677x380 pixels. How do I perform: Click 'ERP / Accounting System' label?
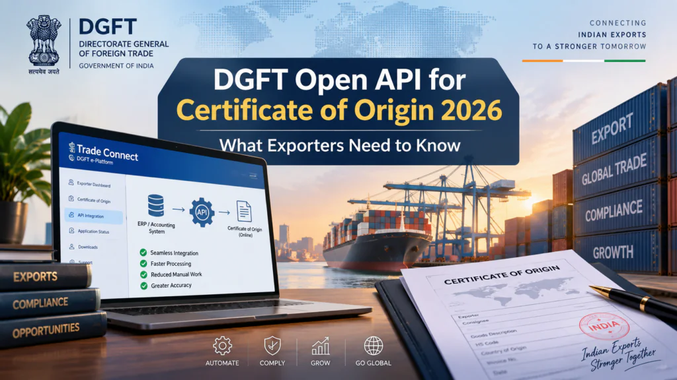(x=156, y=228)
